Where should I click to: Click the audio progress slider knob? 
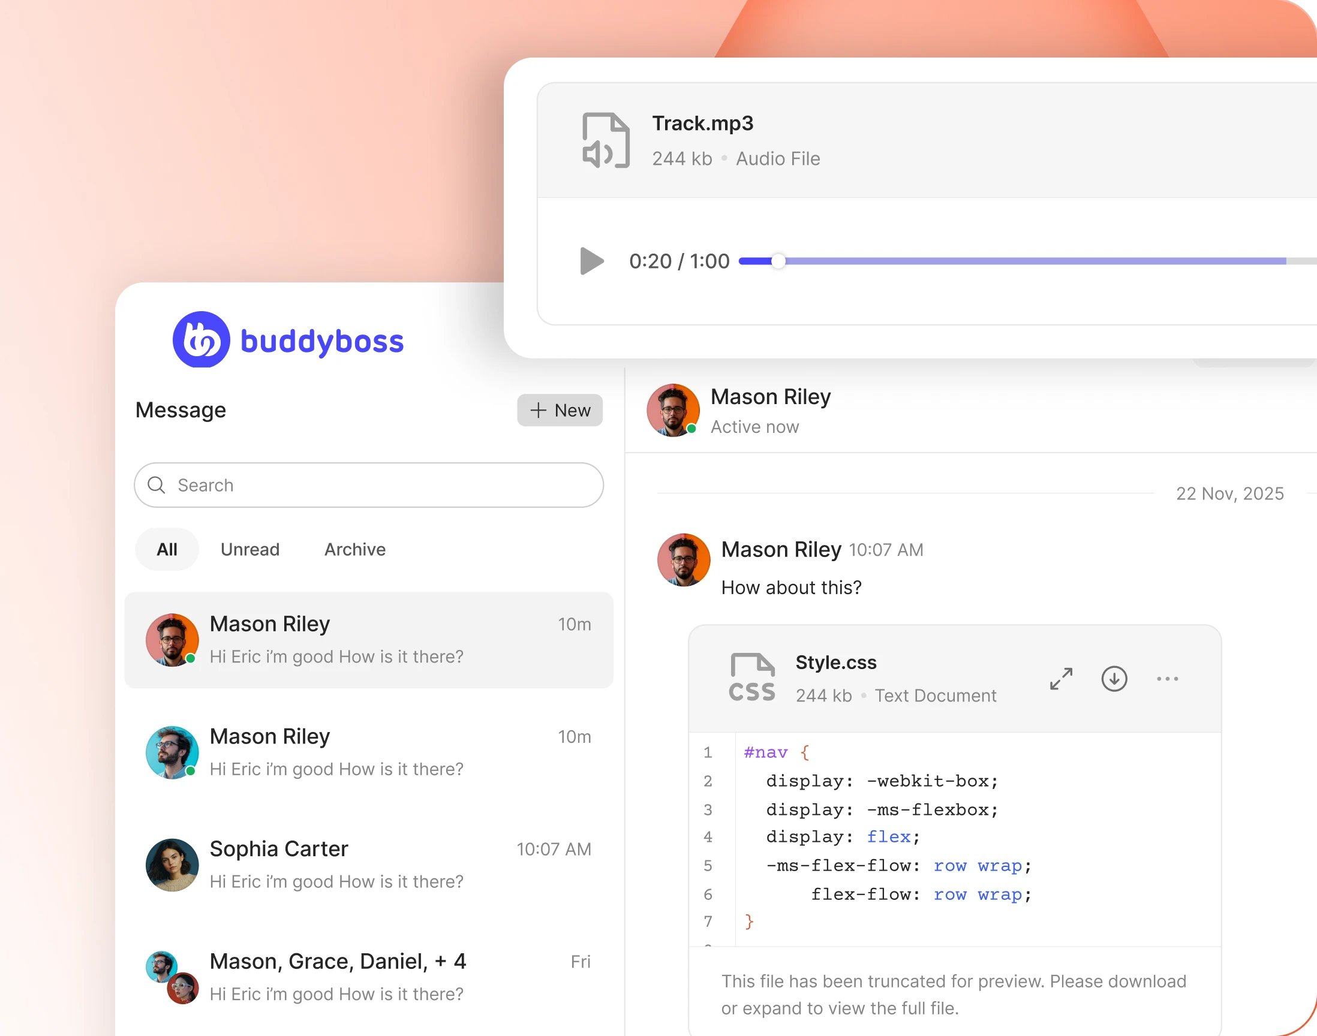778,261
